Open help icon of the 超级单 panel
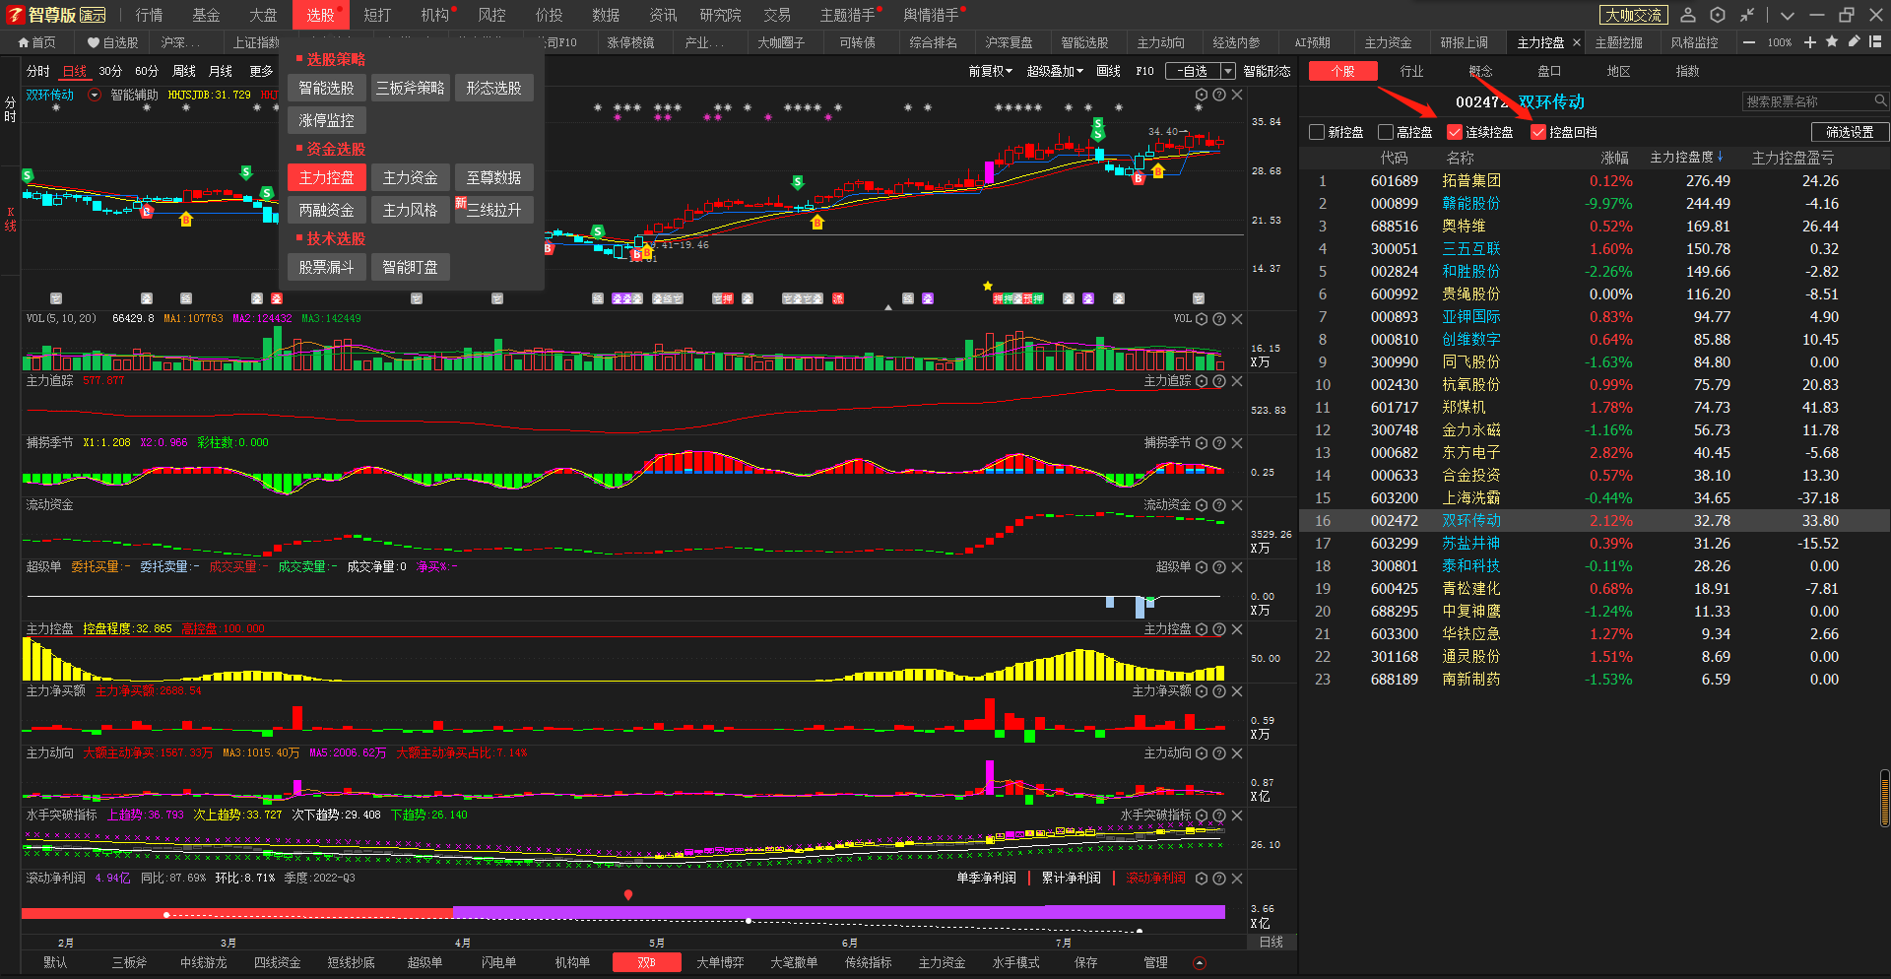1891x979 pixels. (x=1219, y=567)
